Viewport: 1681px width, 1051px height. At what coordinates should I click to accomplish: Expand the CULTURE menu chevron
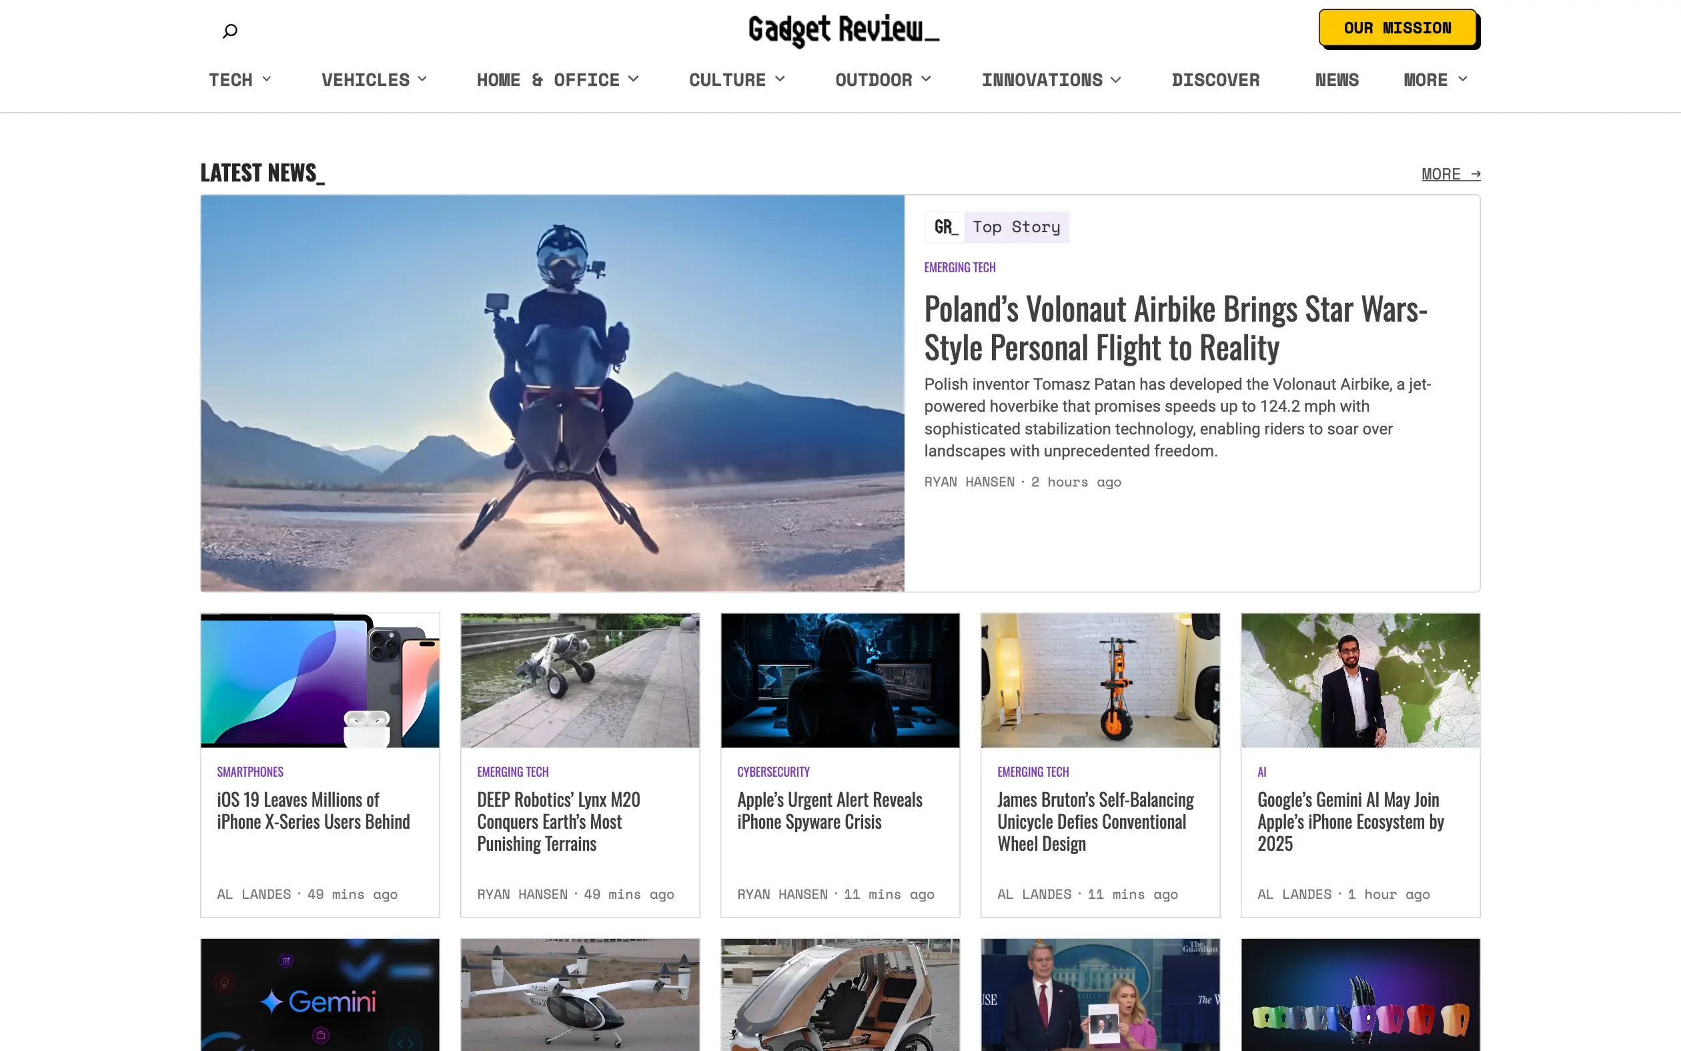(780, 79)
